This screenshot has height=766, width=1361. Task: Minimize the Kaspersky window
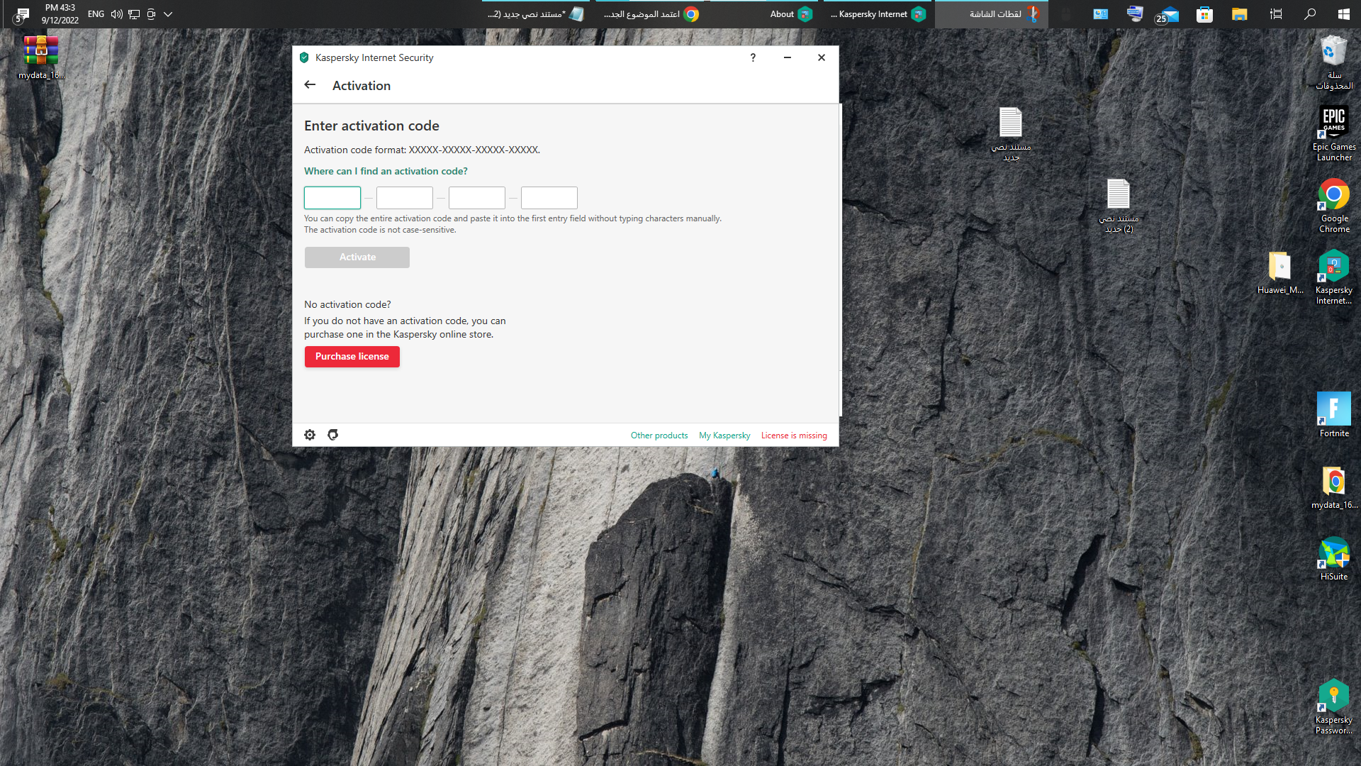tap(787, 57)
